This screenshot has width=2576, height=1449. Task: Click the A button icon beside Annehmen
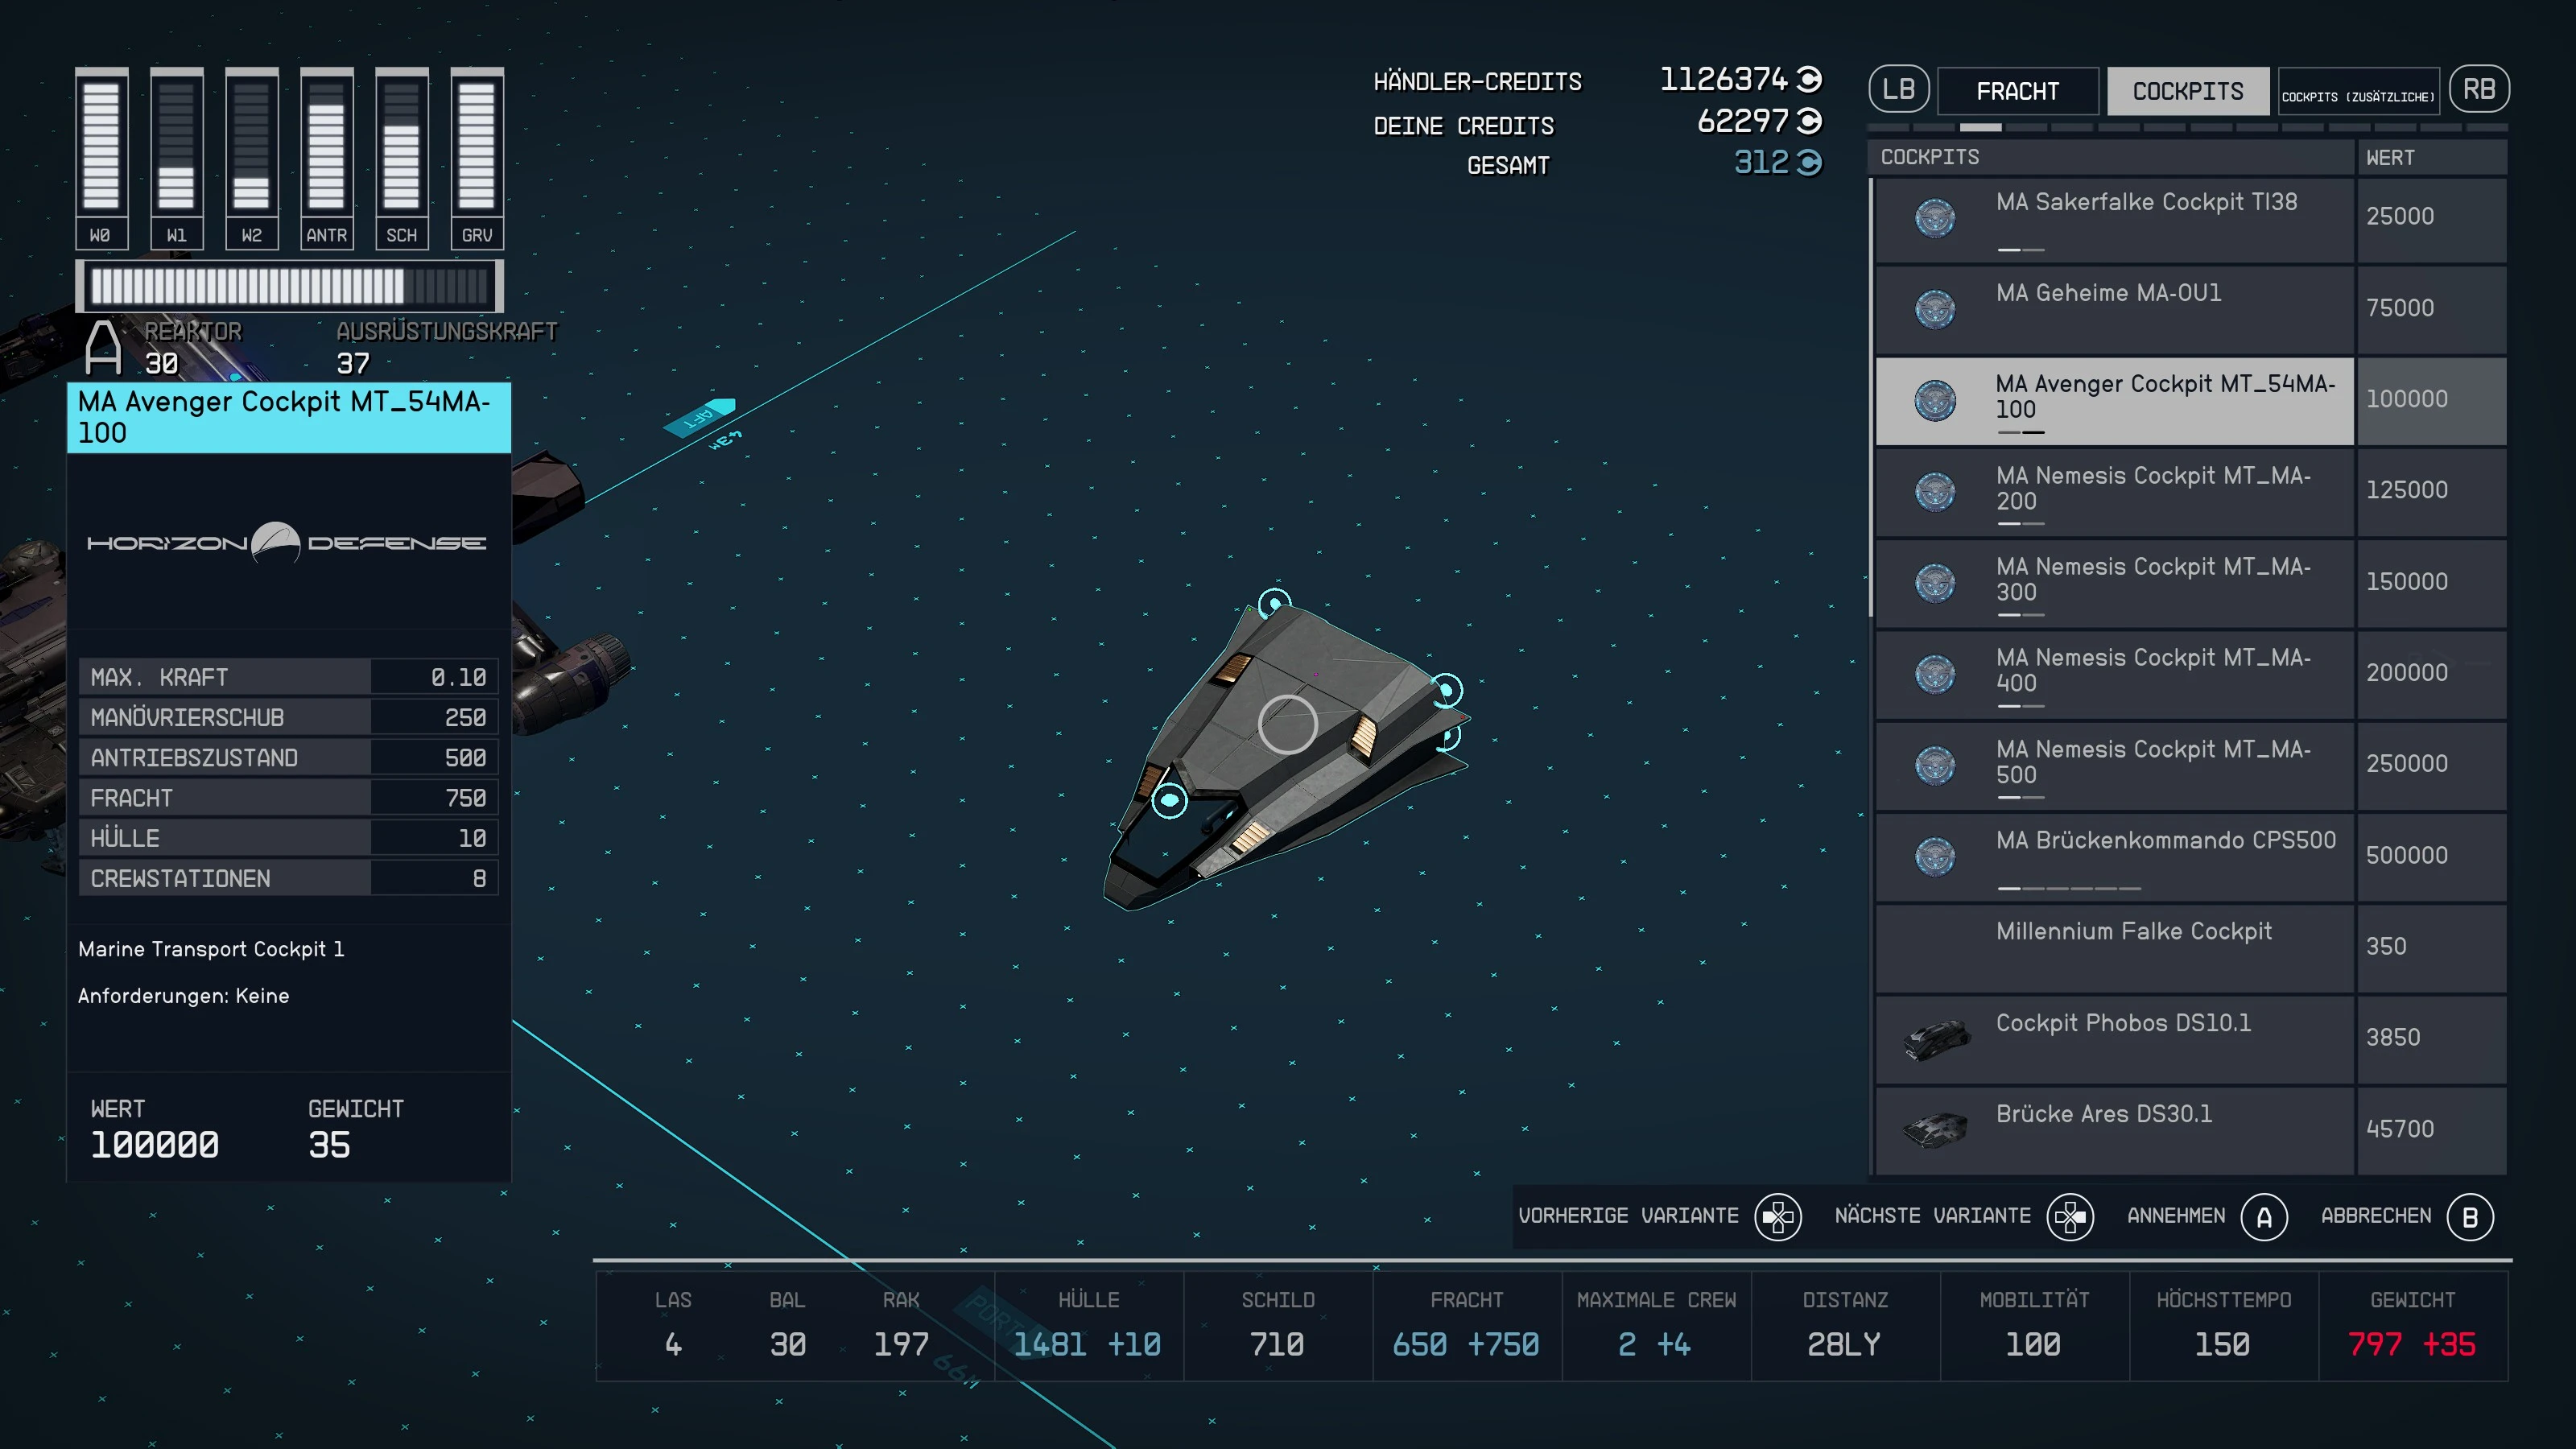[x=2264, y=1217]
